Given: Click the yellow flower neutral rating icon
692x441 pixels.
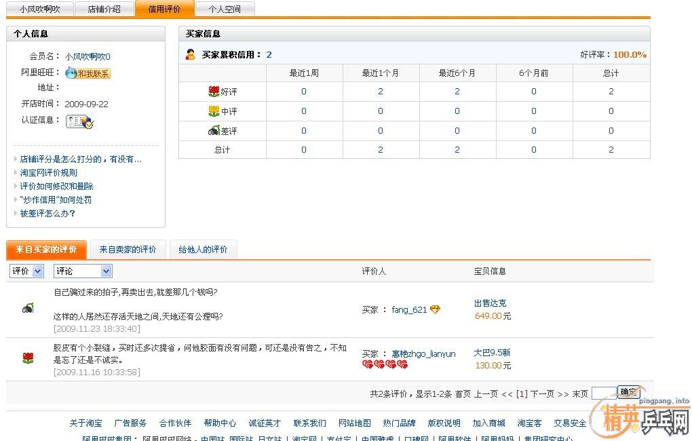Looking at the screenshot, I should point(214,111).
